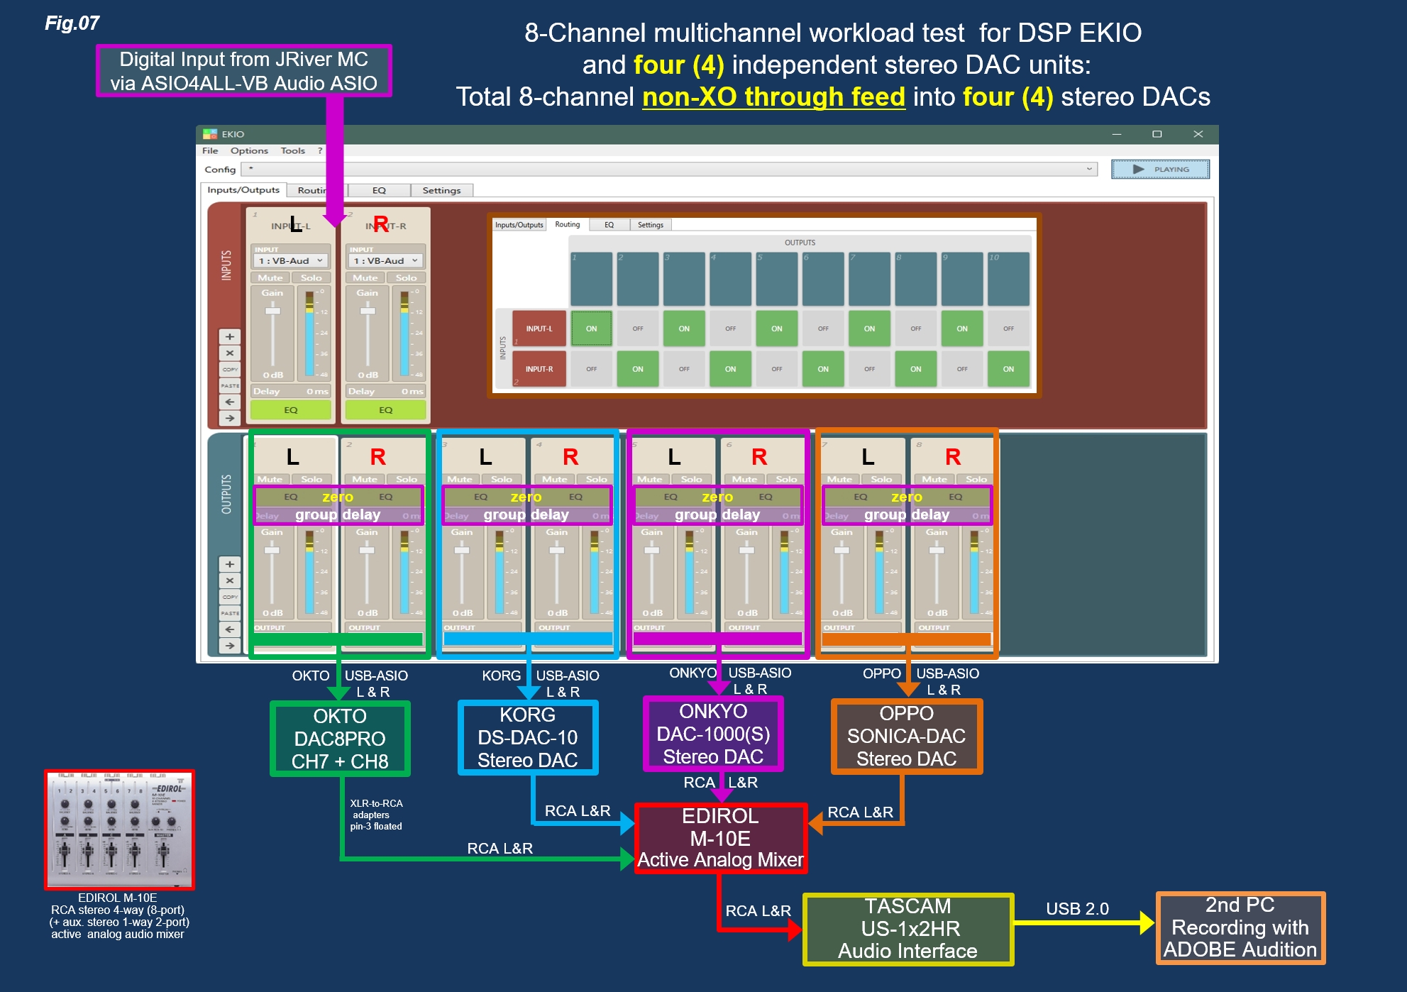Select Routing tab in the inset panel

tap(568, 224)
